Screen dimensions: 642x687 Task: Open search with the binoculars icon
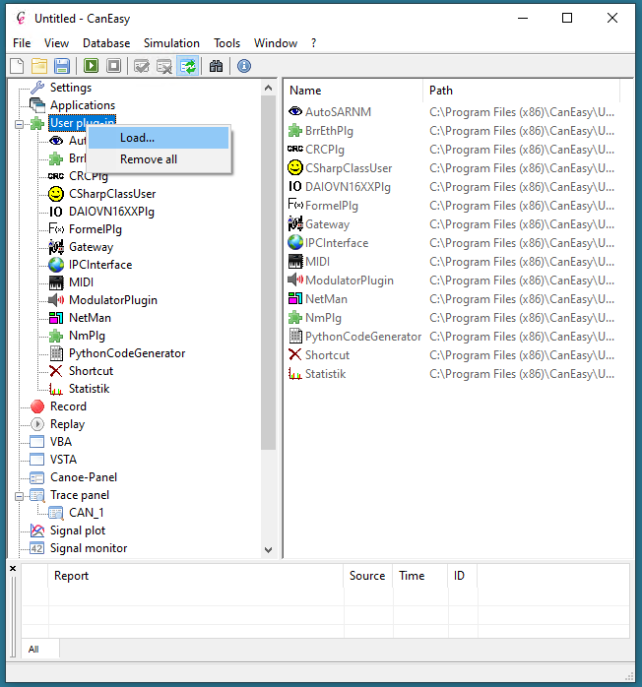(x=216, y=66)
